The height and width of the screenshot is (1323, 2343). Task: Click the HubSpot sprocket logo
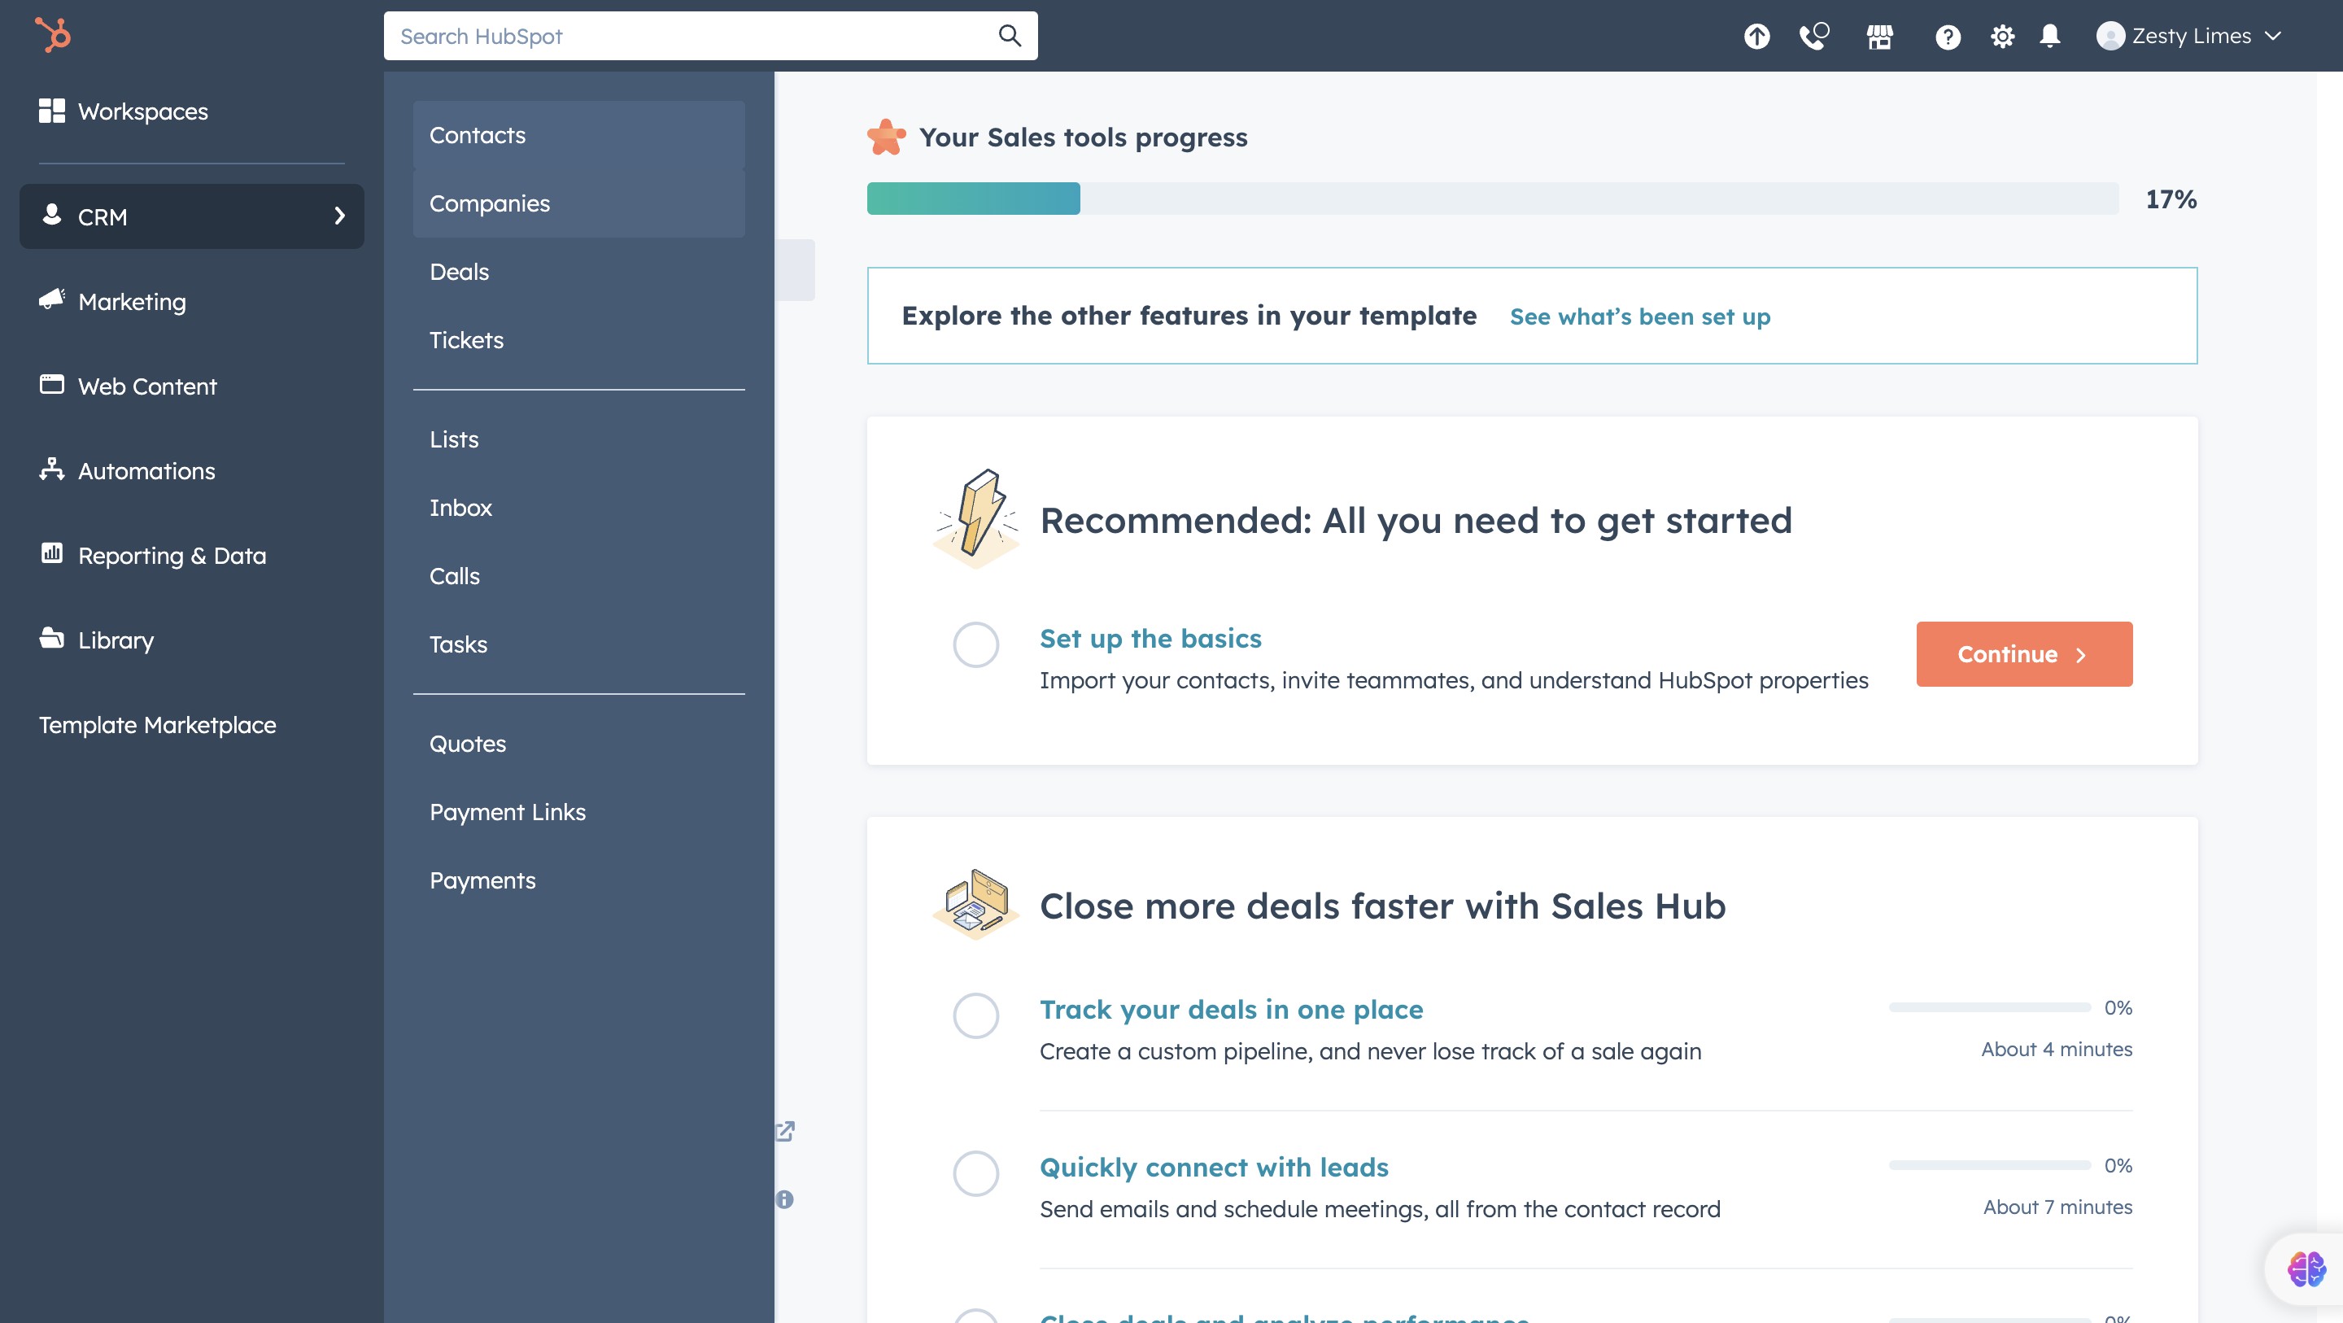(x=53, y=36)
